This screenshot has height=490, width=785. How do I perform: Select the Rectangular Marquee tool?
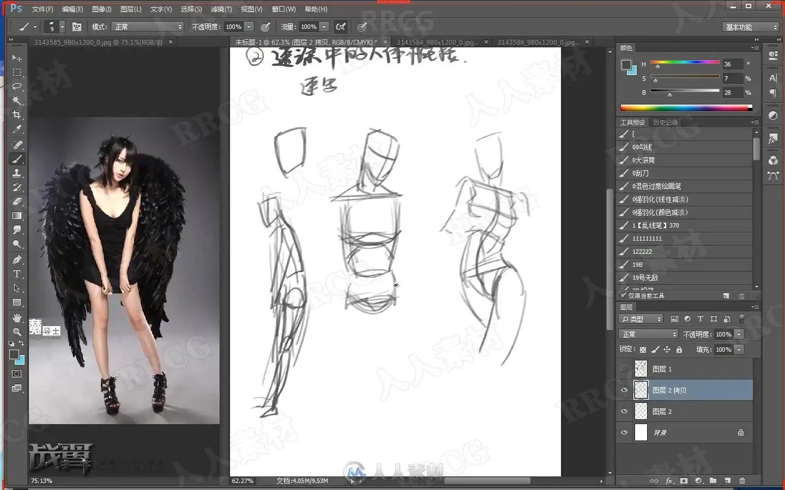coord(17,72)
